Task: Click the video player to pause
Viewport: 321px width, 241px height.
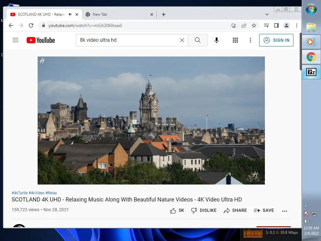Action: (x=151, y=120)
